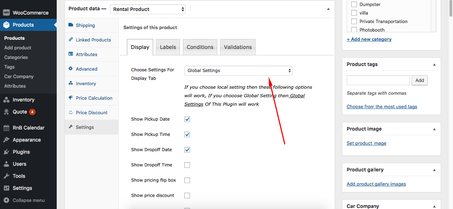
Task: Enable the Show Dropoff Time checkbox
Action: (187, 165)
